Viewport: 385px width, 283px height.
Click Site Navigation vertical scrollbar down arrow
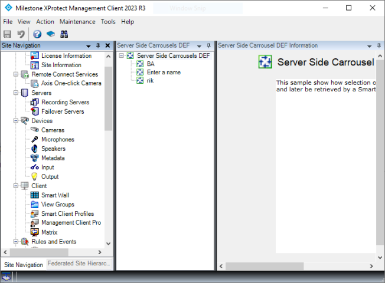click(108, 243)
